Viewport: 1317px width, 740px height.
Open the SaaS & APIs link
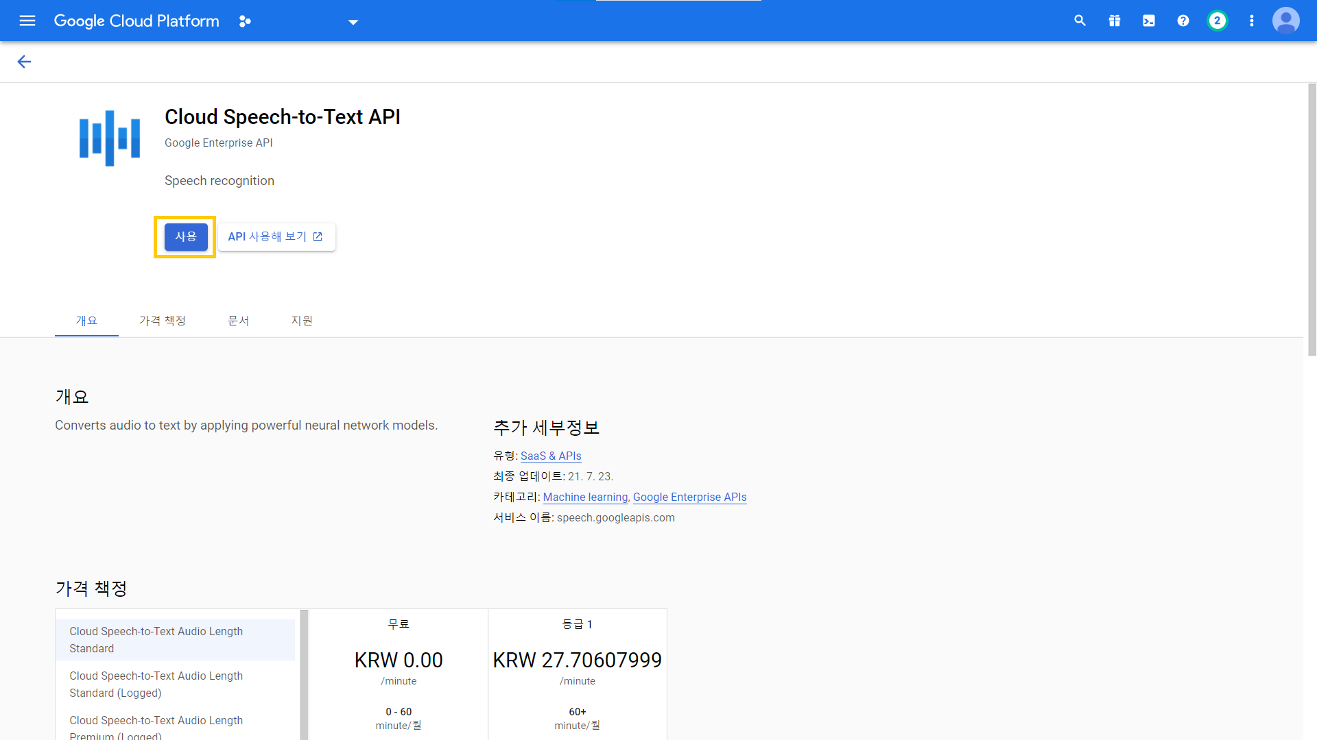[x=550, y=456]
